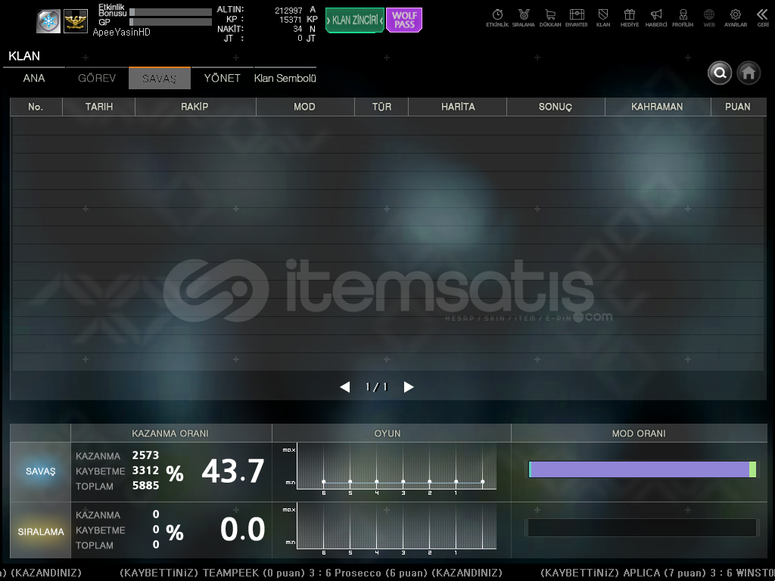
Task: Switch to the YÖNET tab
Action: tap(222, 79)
